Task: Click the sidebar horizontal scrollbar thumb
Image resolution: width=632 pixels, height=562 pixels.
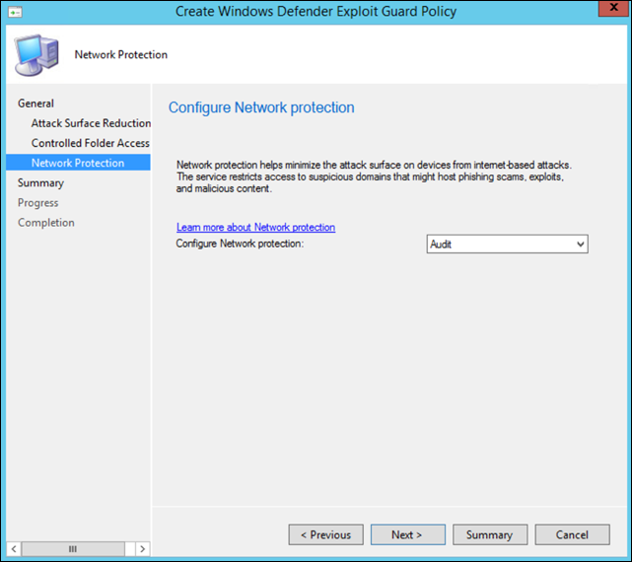Action: click(73, 549)
